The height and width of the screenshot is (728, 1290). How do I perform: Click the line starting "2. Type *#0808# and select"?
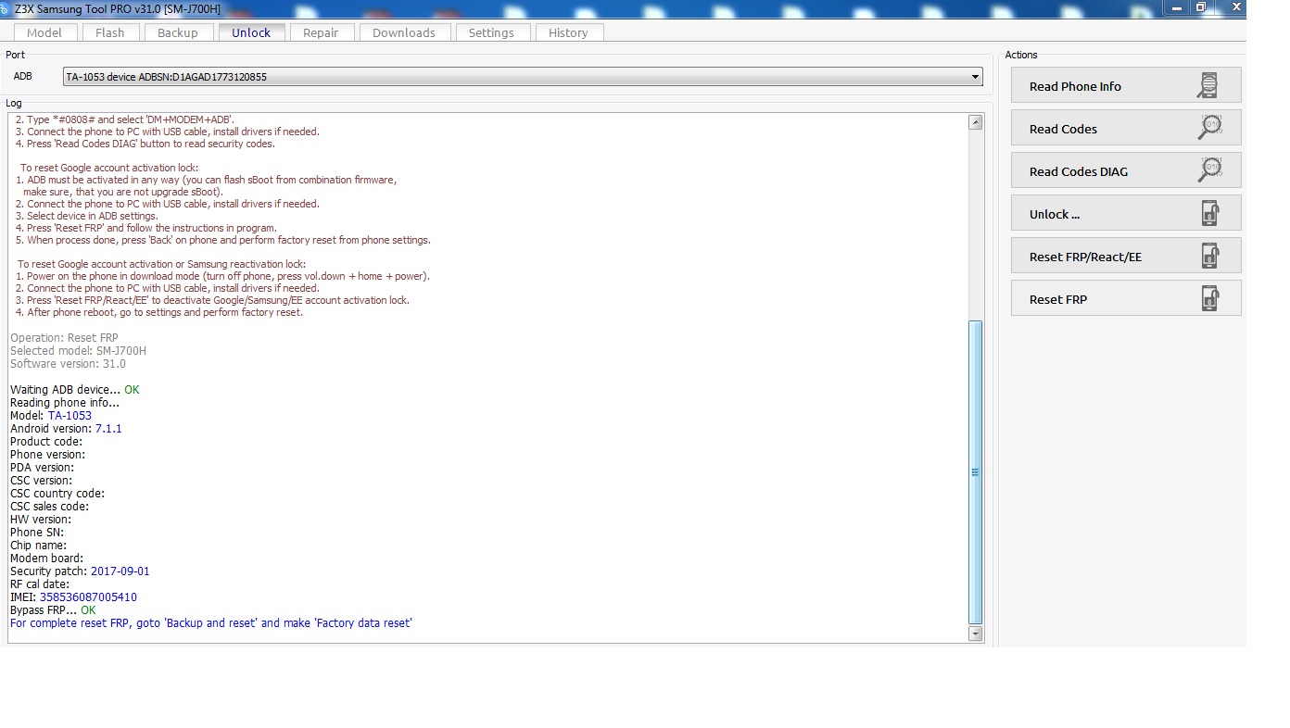pos(125,119)
